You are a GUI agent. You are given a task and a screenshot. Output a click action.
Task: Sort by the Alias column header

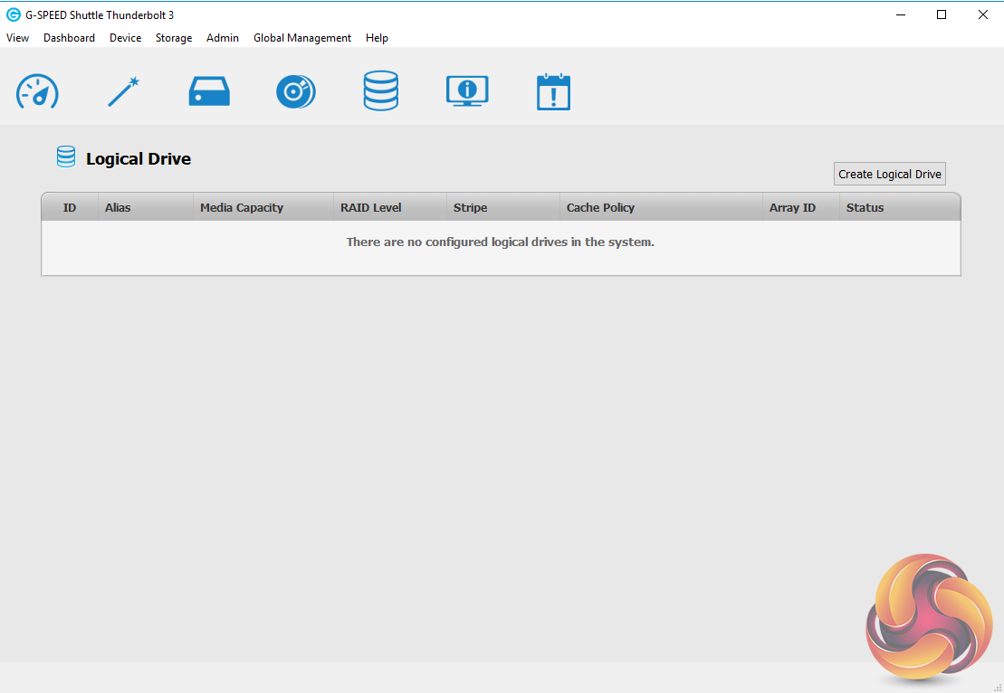[x=146, y=207]
